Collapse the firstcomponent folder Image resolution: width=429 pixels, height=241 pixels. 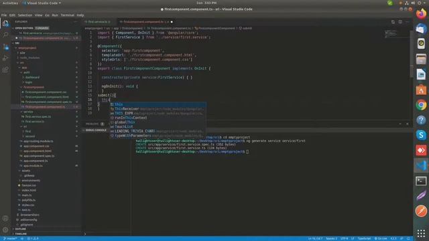click(x=21, y=88)
